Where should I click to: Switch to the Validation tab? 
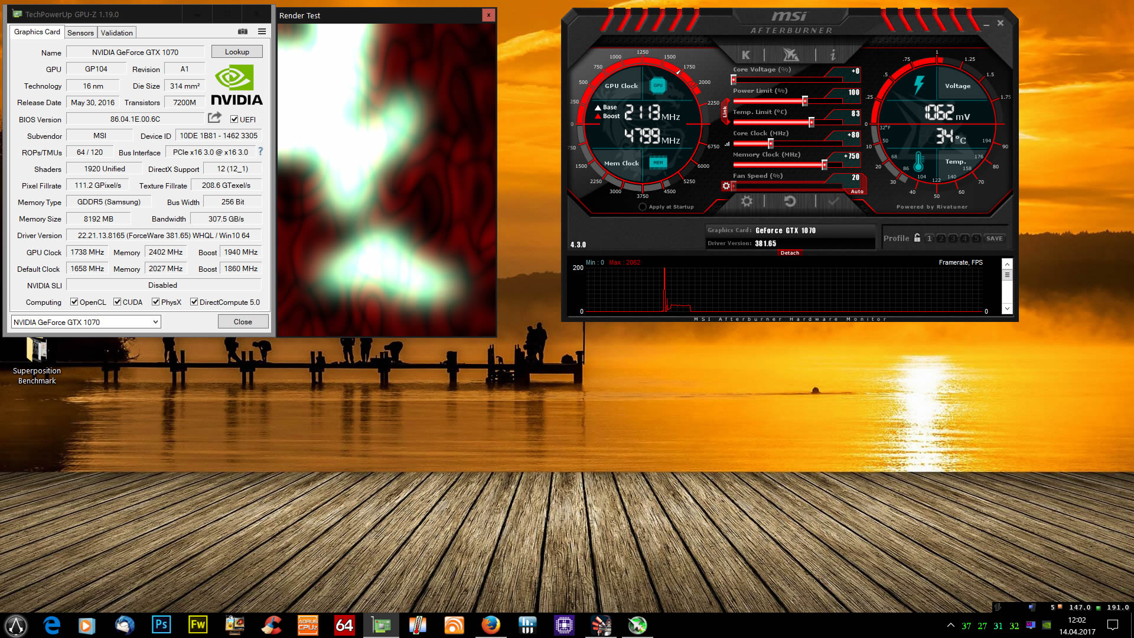[x=116, y=33]
